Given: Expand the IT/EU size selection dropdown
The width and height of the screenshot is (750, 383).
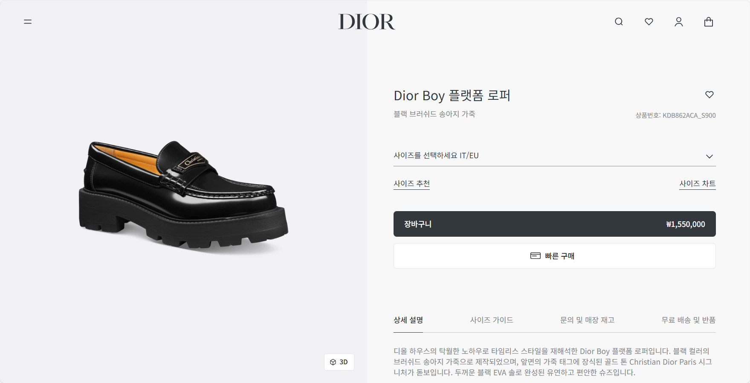Looking at the screenshot, I should click(554, 156).
